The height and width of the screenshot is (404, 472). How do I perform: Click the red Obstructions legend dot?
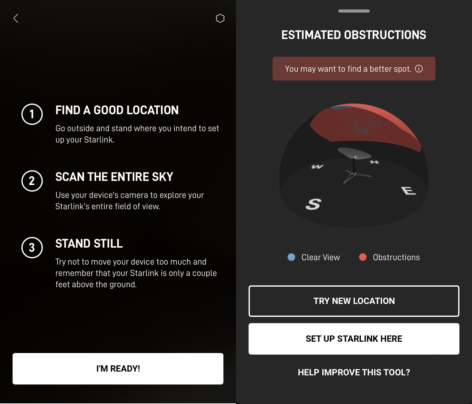click(363, 257)
